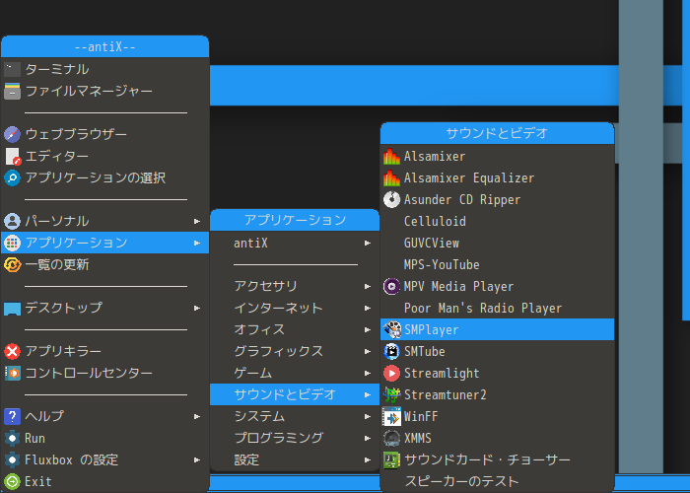Open the 設定 category in Applications
Image resolution: width=690 pixels, height=493 pixels.
295,460
